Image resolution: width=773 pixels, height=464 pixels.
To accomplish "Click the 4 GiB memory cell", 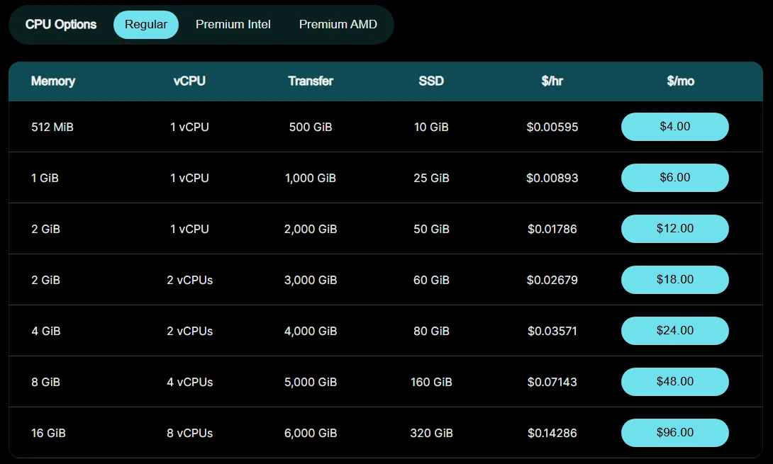I will [46, 331].
